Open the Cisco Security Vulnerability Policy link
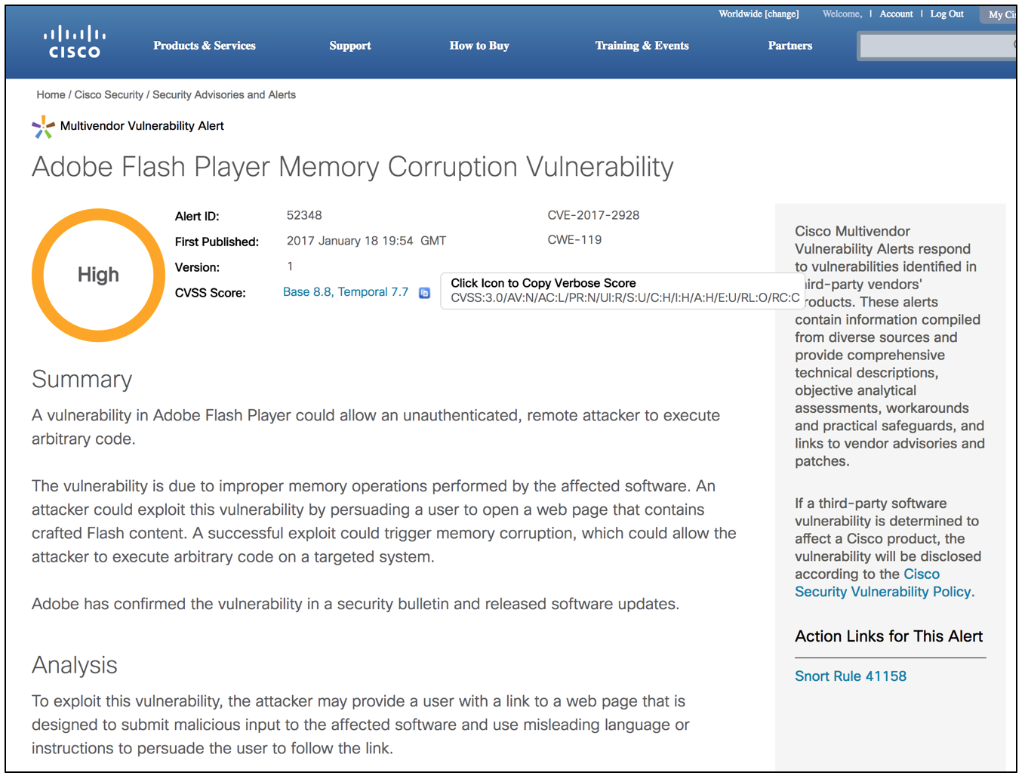Screen dimensions: 1028x782 pyautogui.click(x=884, y=592)
